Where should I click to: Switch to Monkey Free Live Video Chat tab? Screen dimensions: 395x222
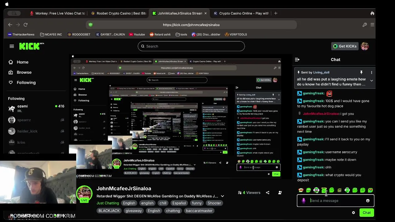[x=57, y=13]
